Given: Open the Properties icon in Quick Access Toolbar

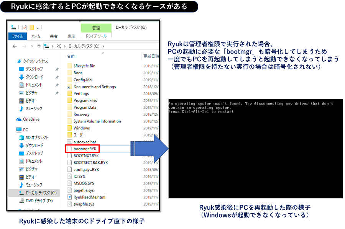Looking at the screenshot, I should click(x=24, y=27).
